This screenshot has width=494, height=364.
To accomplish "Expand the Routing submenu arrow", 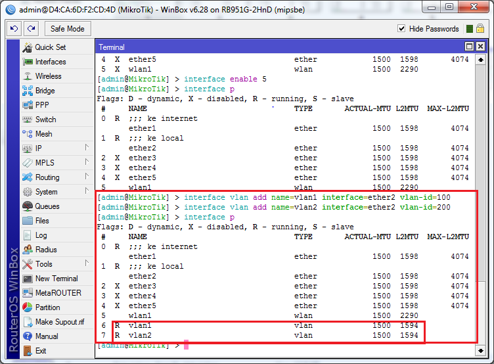I will tap(87, 176).
